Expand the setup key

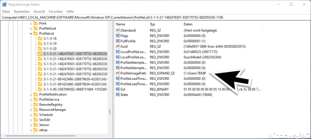31,130
